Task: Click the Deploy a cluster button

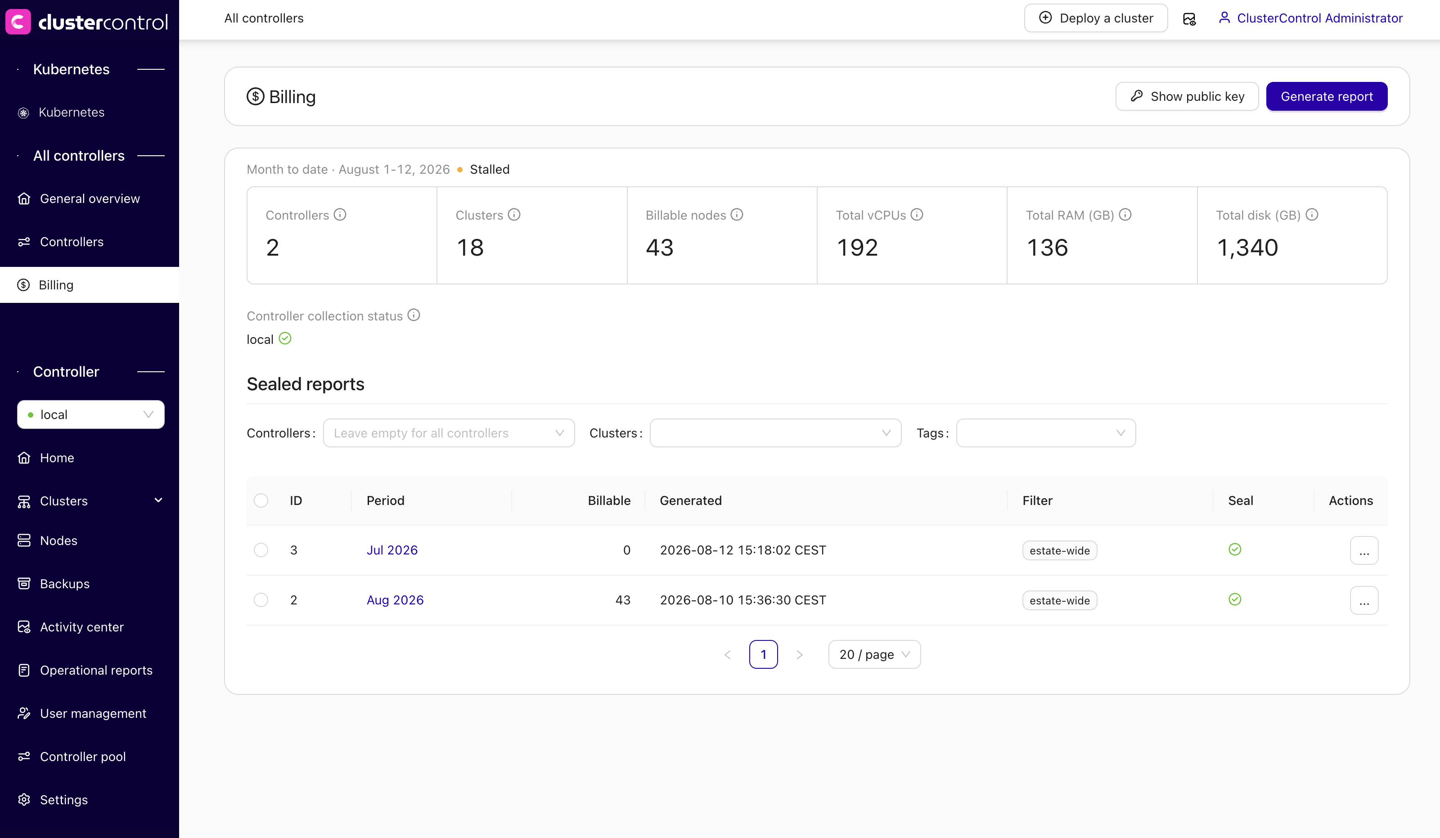Action: click(x=1095, y=18)
